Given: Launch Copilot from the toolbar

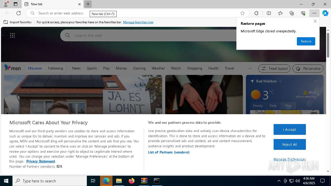Looking at the screenshot, I should point(325,13).
